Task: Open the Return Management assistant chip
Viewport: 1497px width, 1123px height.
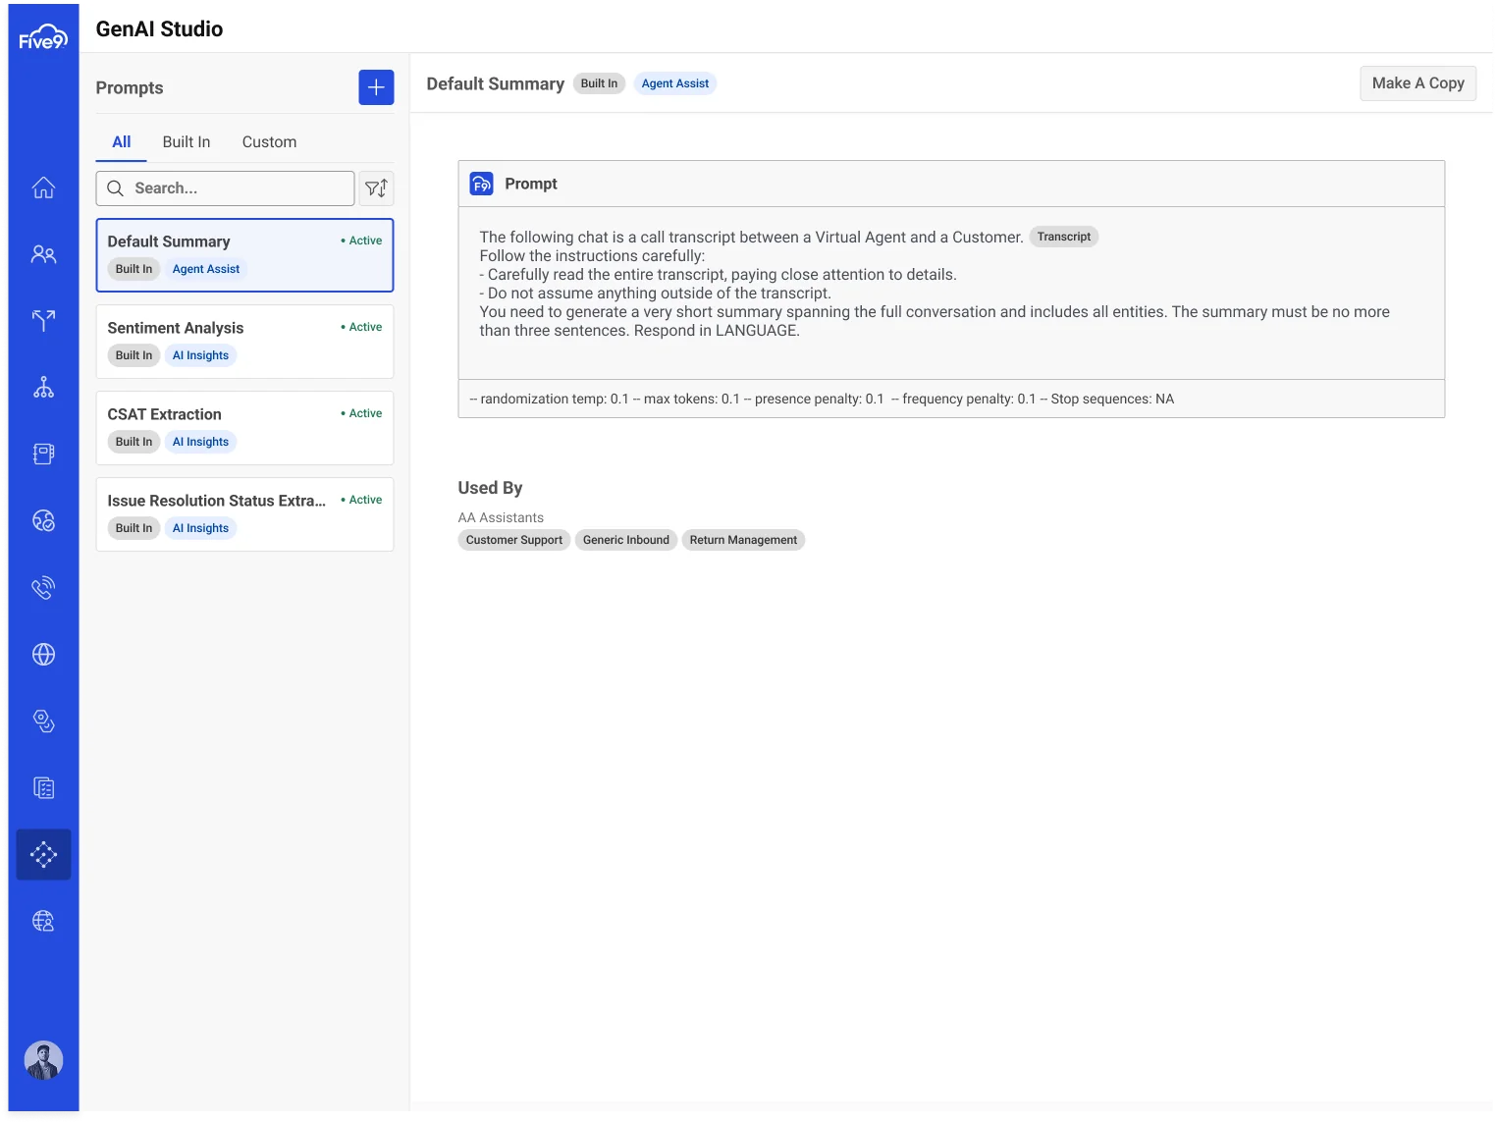Action: [743, 540]
